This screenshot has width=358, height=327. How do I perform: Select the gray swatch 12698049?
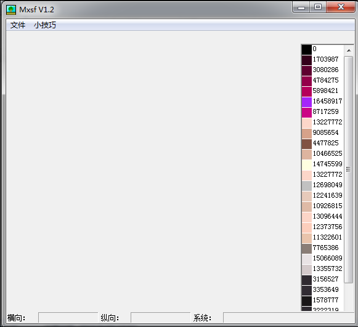click(x=307, y=186)
